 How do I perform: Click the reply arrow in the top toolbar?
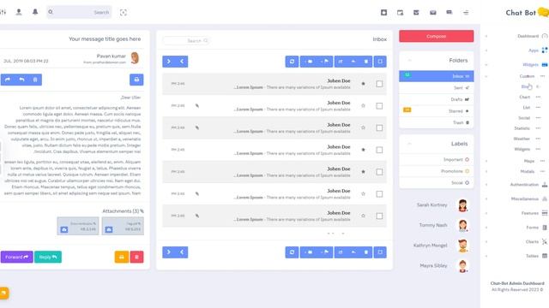pyautogui.click(x=353, y=62)
